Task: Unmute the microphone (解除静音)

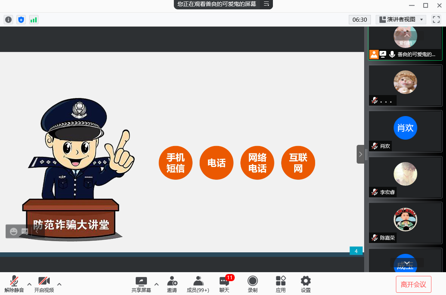Action: (14, 284)
